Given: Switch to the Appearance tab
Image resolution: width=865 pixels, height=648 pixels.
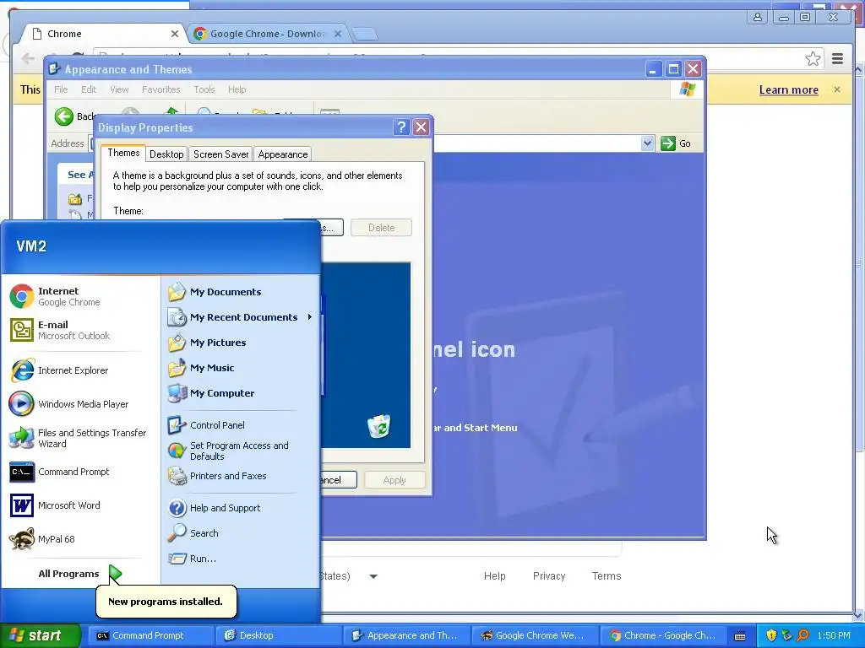Looking at the screenshot, I should pos(282,154).
